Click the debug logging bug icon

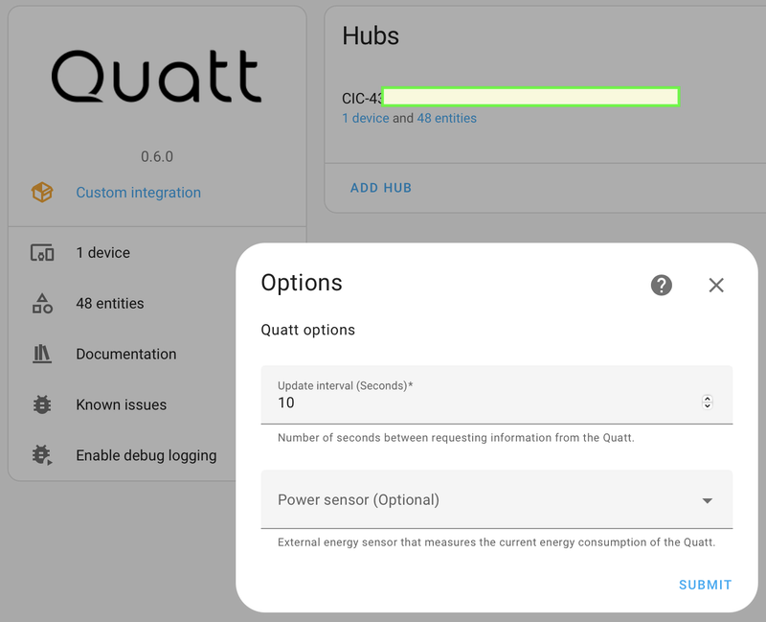42,455
